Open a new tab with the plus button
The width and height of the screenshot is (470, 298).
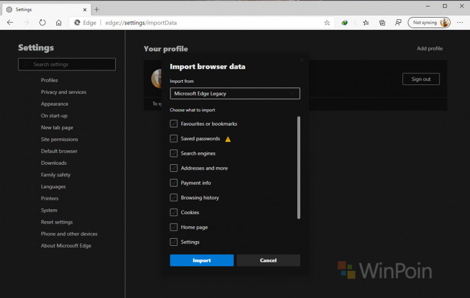coord(96,9)
